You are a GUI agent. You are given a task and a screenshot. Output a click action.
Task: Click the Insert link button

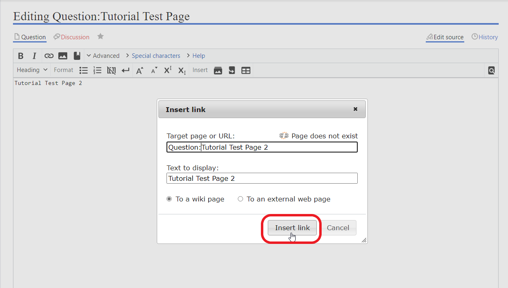point(292,228)
